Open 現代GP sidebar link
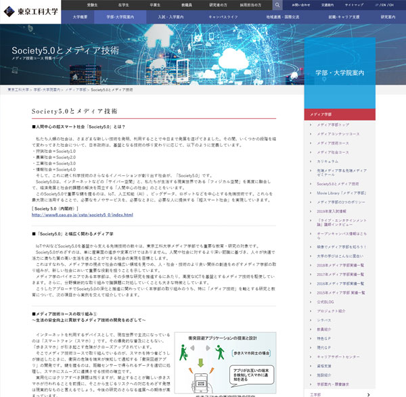This screenshot has height=397, width=406. 323,348
